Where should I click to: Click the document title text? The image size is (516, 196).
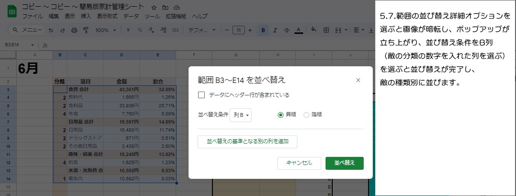pyautogui.click(x=83, y=7)
